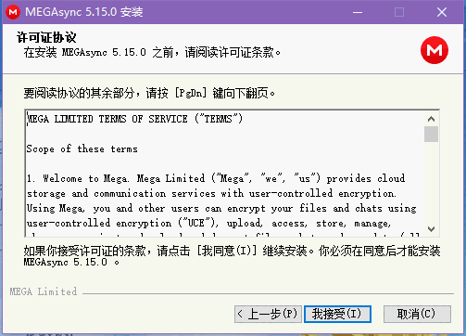Click the 许可证协议 header title

[46, 37]
